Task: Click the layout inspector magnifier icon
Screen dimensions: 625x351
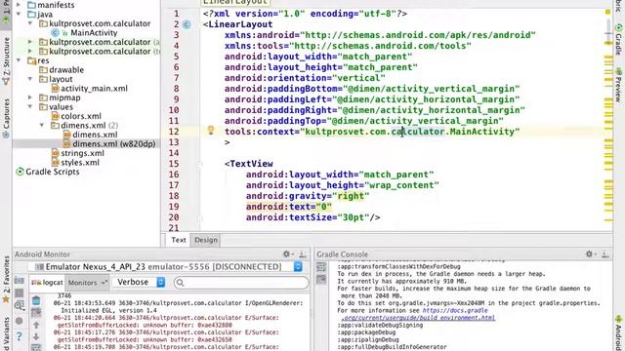Action: pyautogui.click(x=19, y=305)
